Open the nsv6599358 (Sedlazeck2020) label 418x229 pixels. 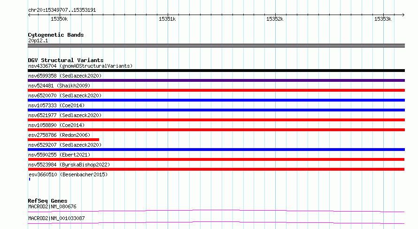click(x=65, y=76)
